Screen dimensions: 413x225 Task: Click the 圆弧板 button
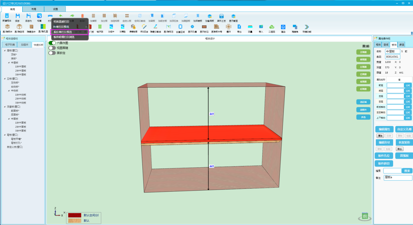click(x=404, y=156)
